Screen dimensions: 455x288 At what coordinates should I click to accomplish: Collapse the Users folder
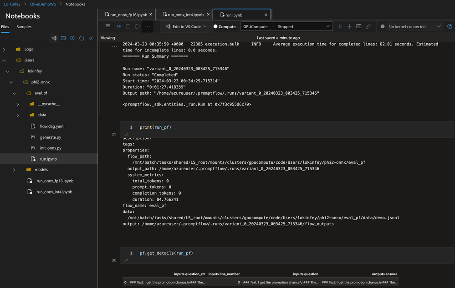click(4, 60)
